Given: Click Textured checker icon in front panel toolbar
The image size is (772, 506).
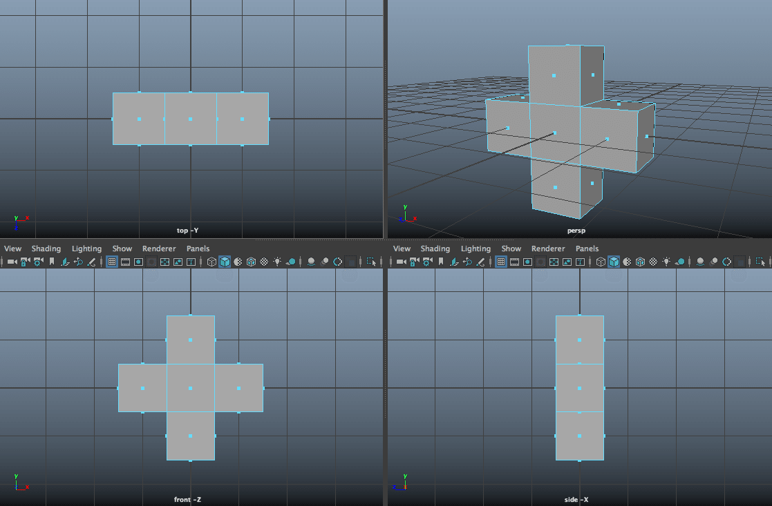Looking at the screenshot, I should 265,262.
